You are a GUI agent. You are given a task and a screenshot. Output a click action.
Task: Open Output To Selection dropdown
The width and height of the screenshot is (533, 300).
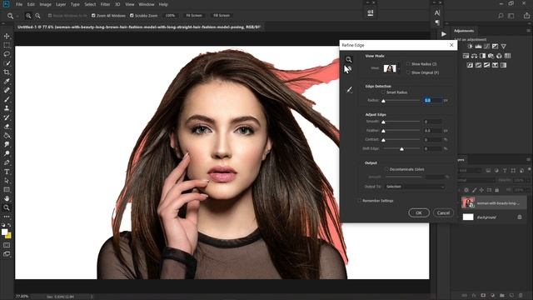pos(415,187)
